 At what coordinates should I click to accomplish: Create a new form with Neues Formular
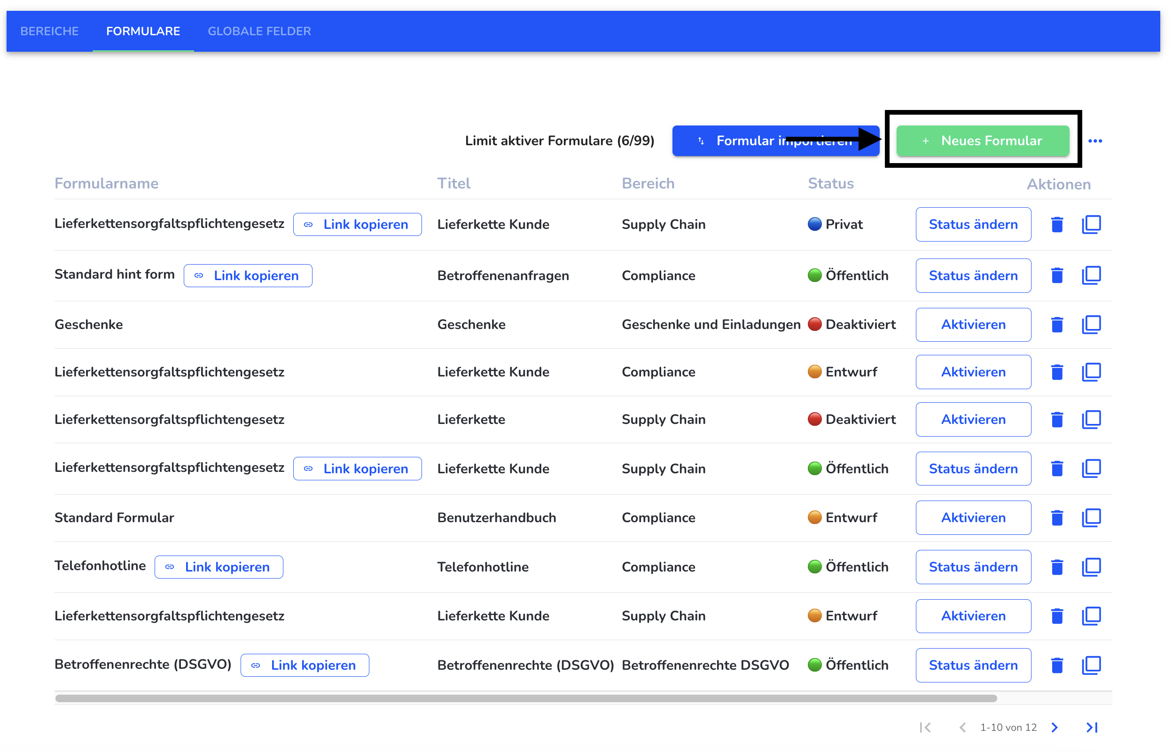coord(983,141)
